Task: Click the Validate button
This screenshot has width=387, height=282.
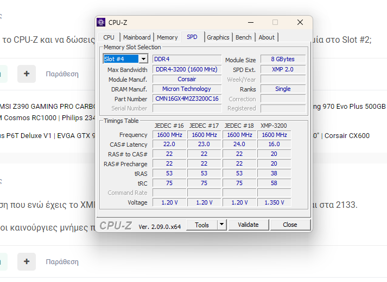Action: point(248,225)
